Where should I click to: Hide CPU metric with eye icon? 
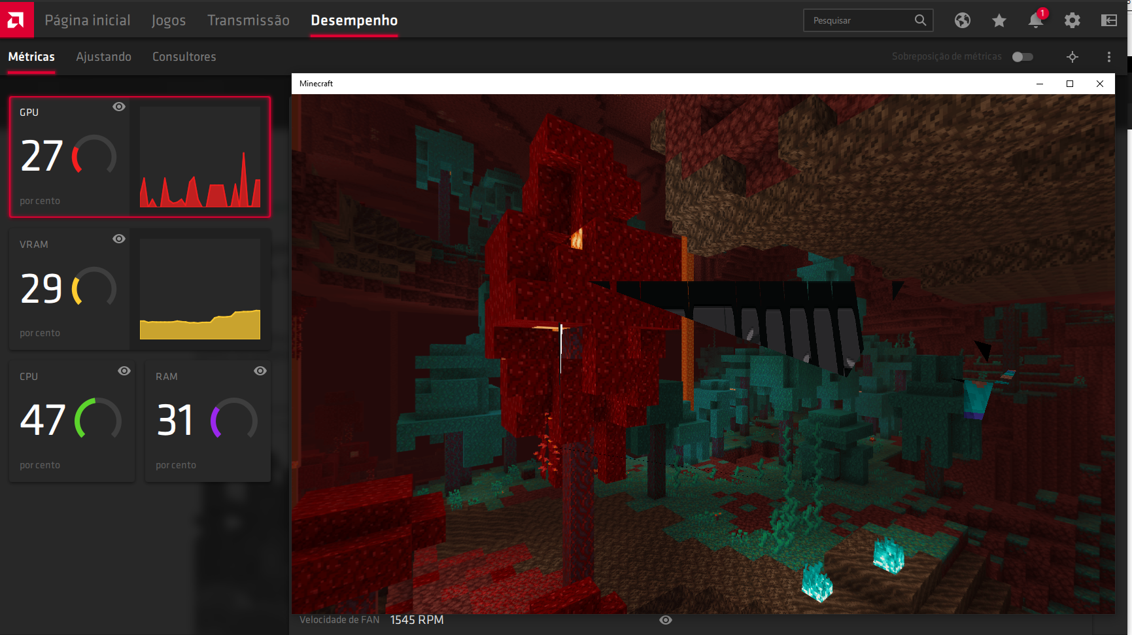[x=124, y=371]
